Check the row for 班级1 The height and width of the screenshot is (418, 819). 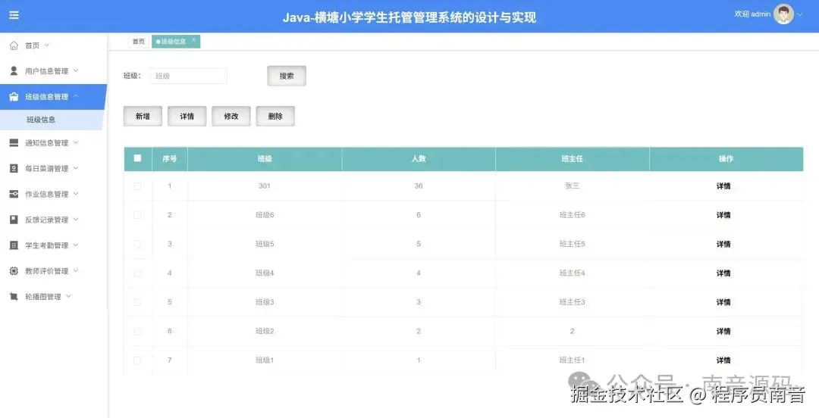click(137, 360)
